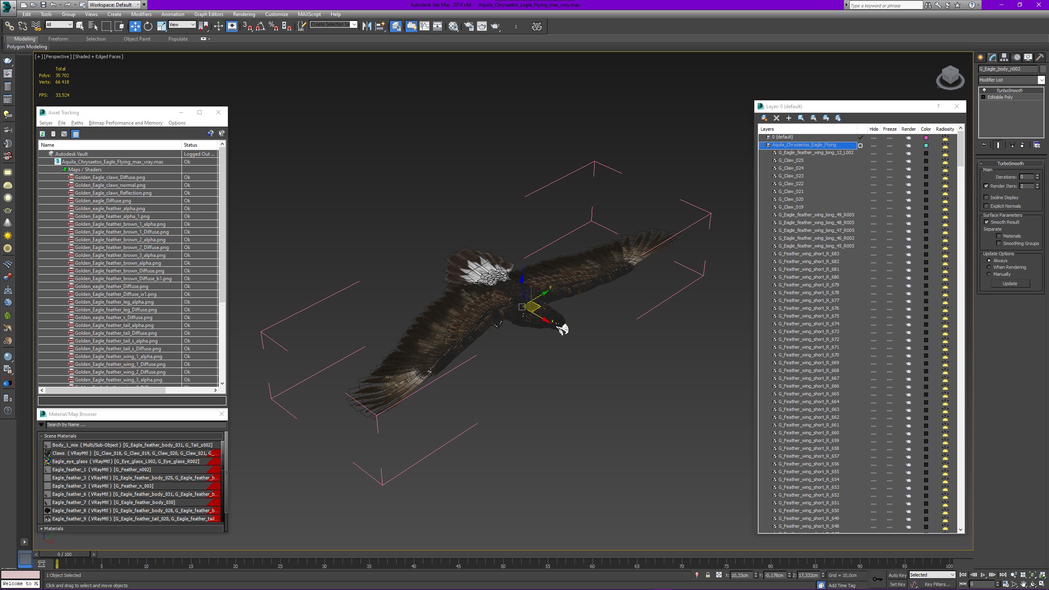
Task: Select the G_Claw_025 layer entry
Action: 791,161
